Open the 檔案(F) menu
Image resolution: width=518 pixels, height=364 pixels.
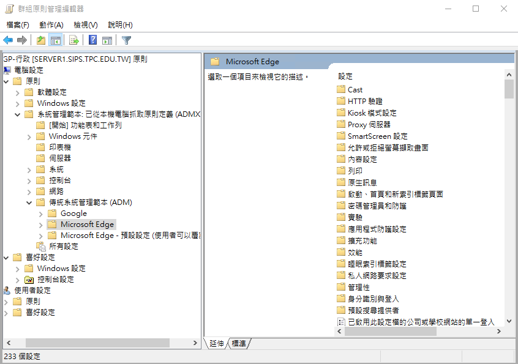pos(18,24)
